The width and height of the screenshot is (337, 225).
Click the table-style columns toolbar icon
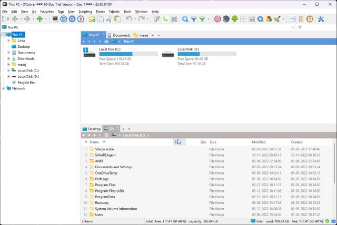tap(252, 19)
